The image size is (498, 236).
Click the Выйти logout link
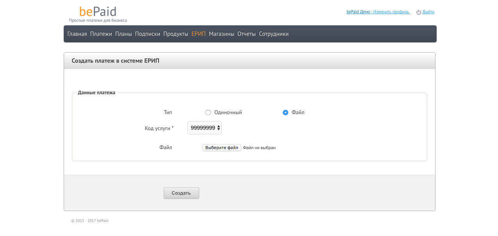(428, 12)
